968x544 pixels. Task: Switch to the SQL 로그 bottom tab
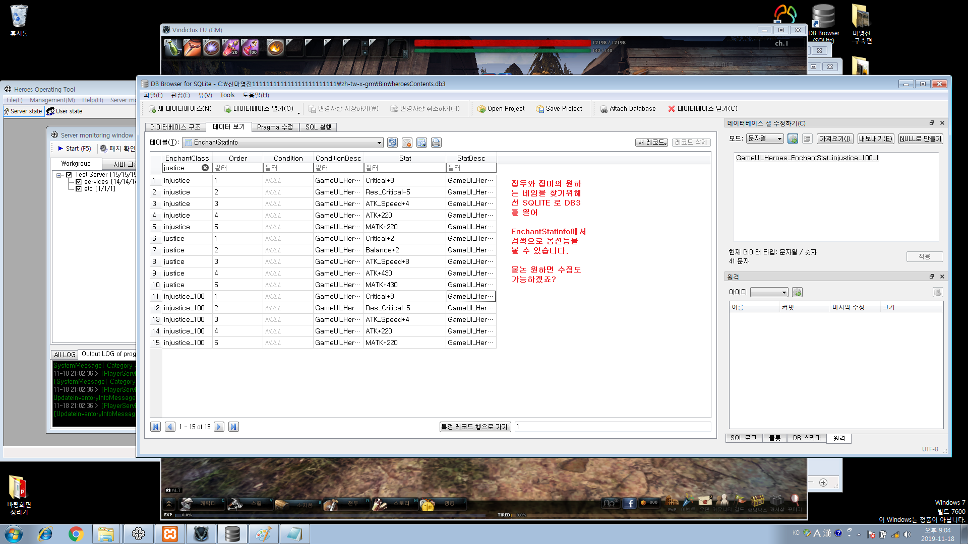[744, 438]
